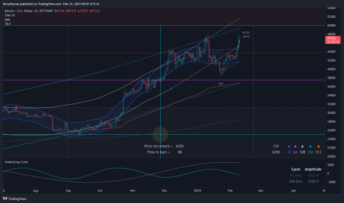This screenshot has height=203, width=344.
Task: Click 26000 on the price axis
Action: pos(331,130)
